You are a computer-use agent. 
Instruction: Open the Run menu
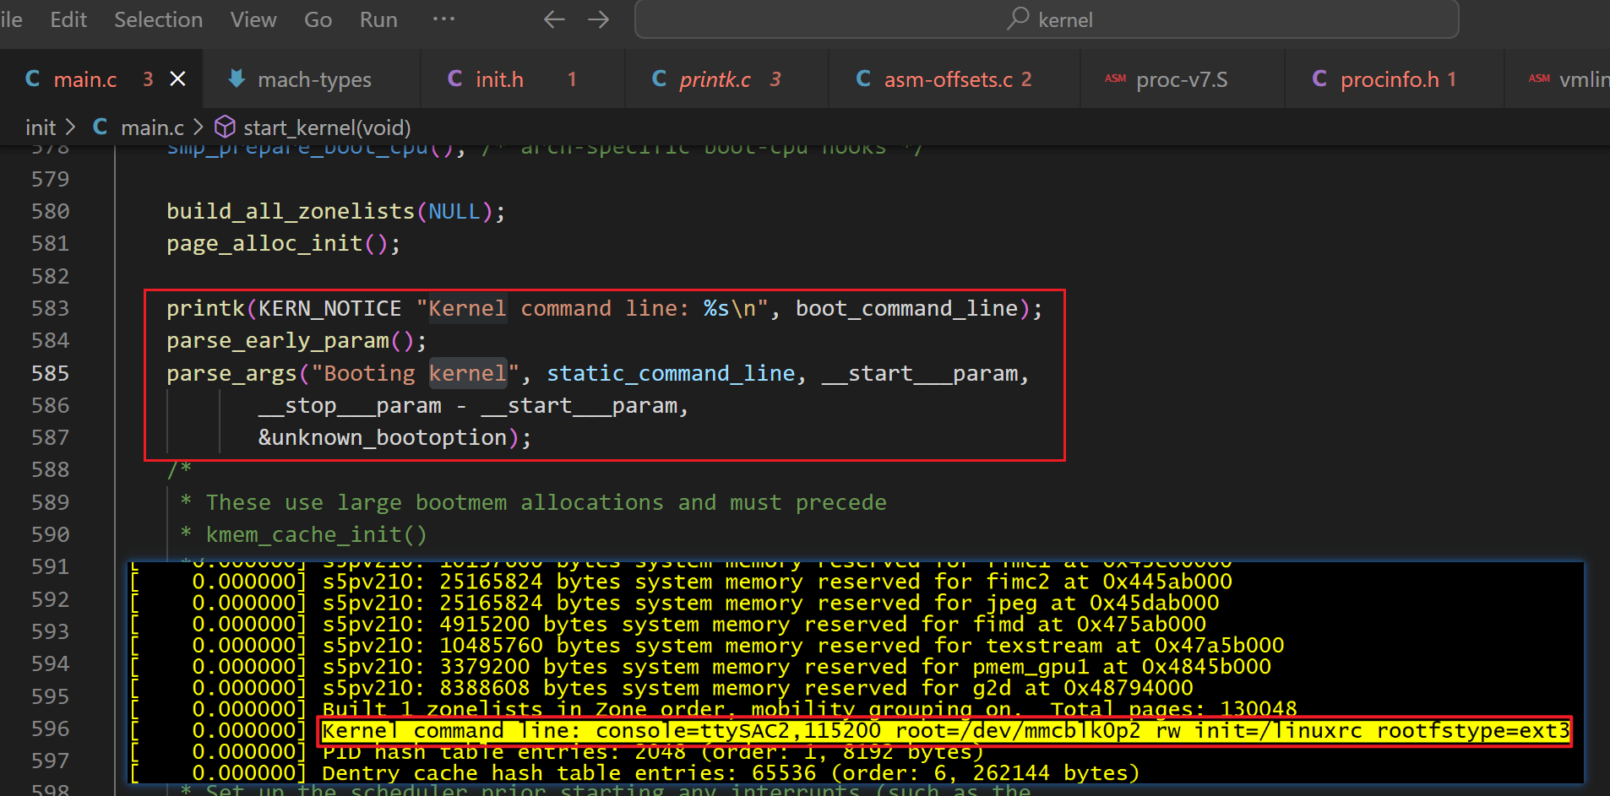(378, 19)
